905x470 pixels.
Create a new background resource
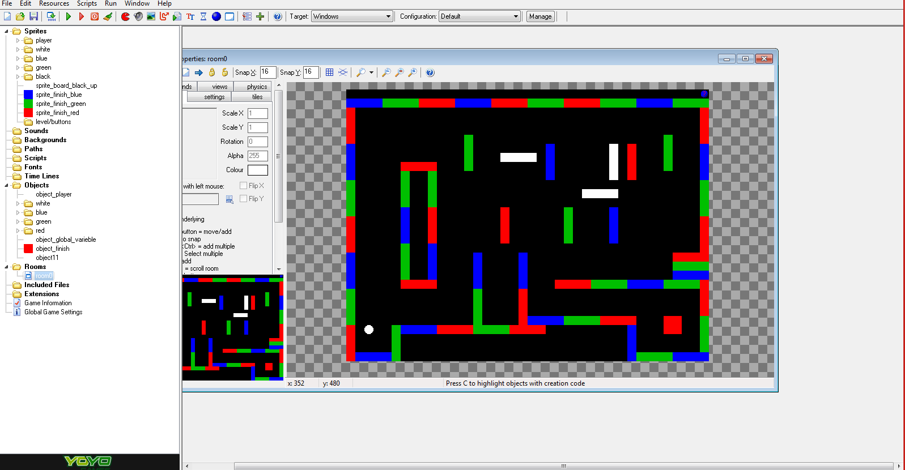click(x=151, y=16)
